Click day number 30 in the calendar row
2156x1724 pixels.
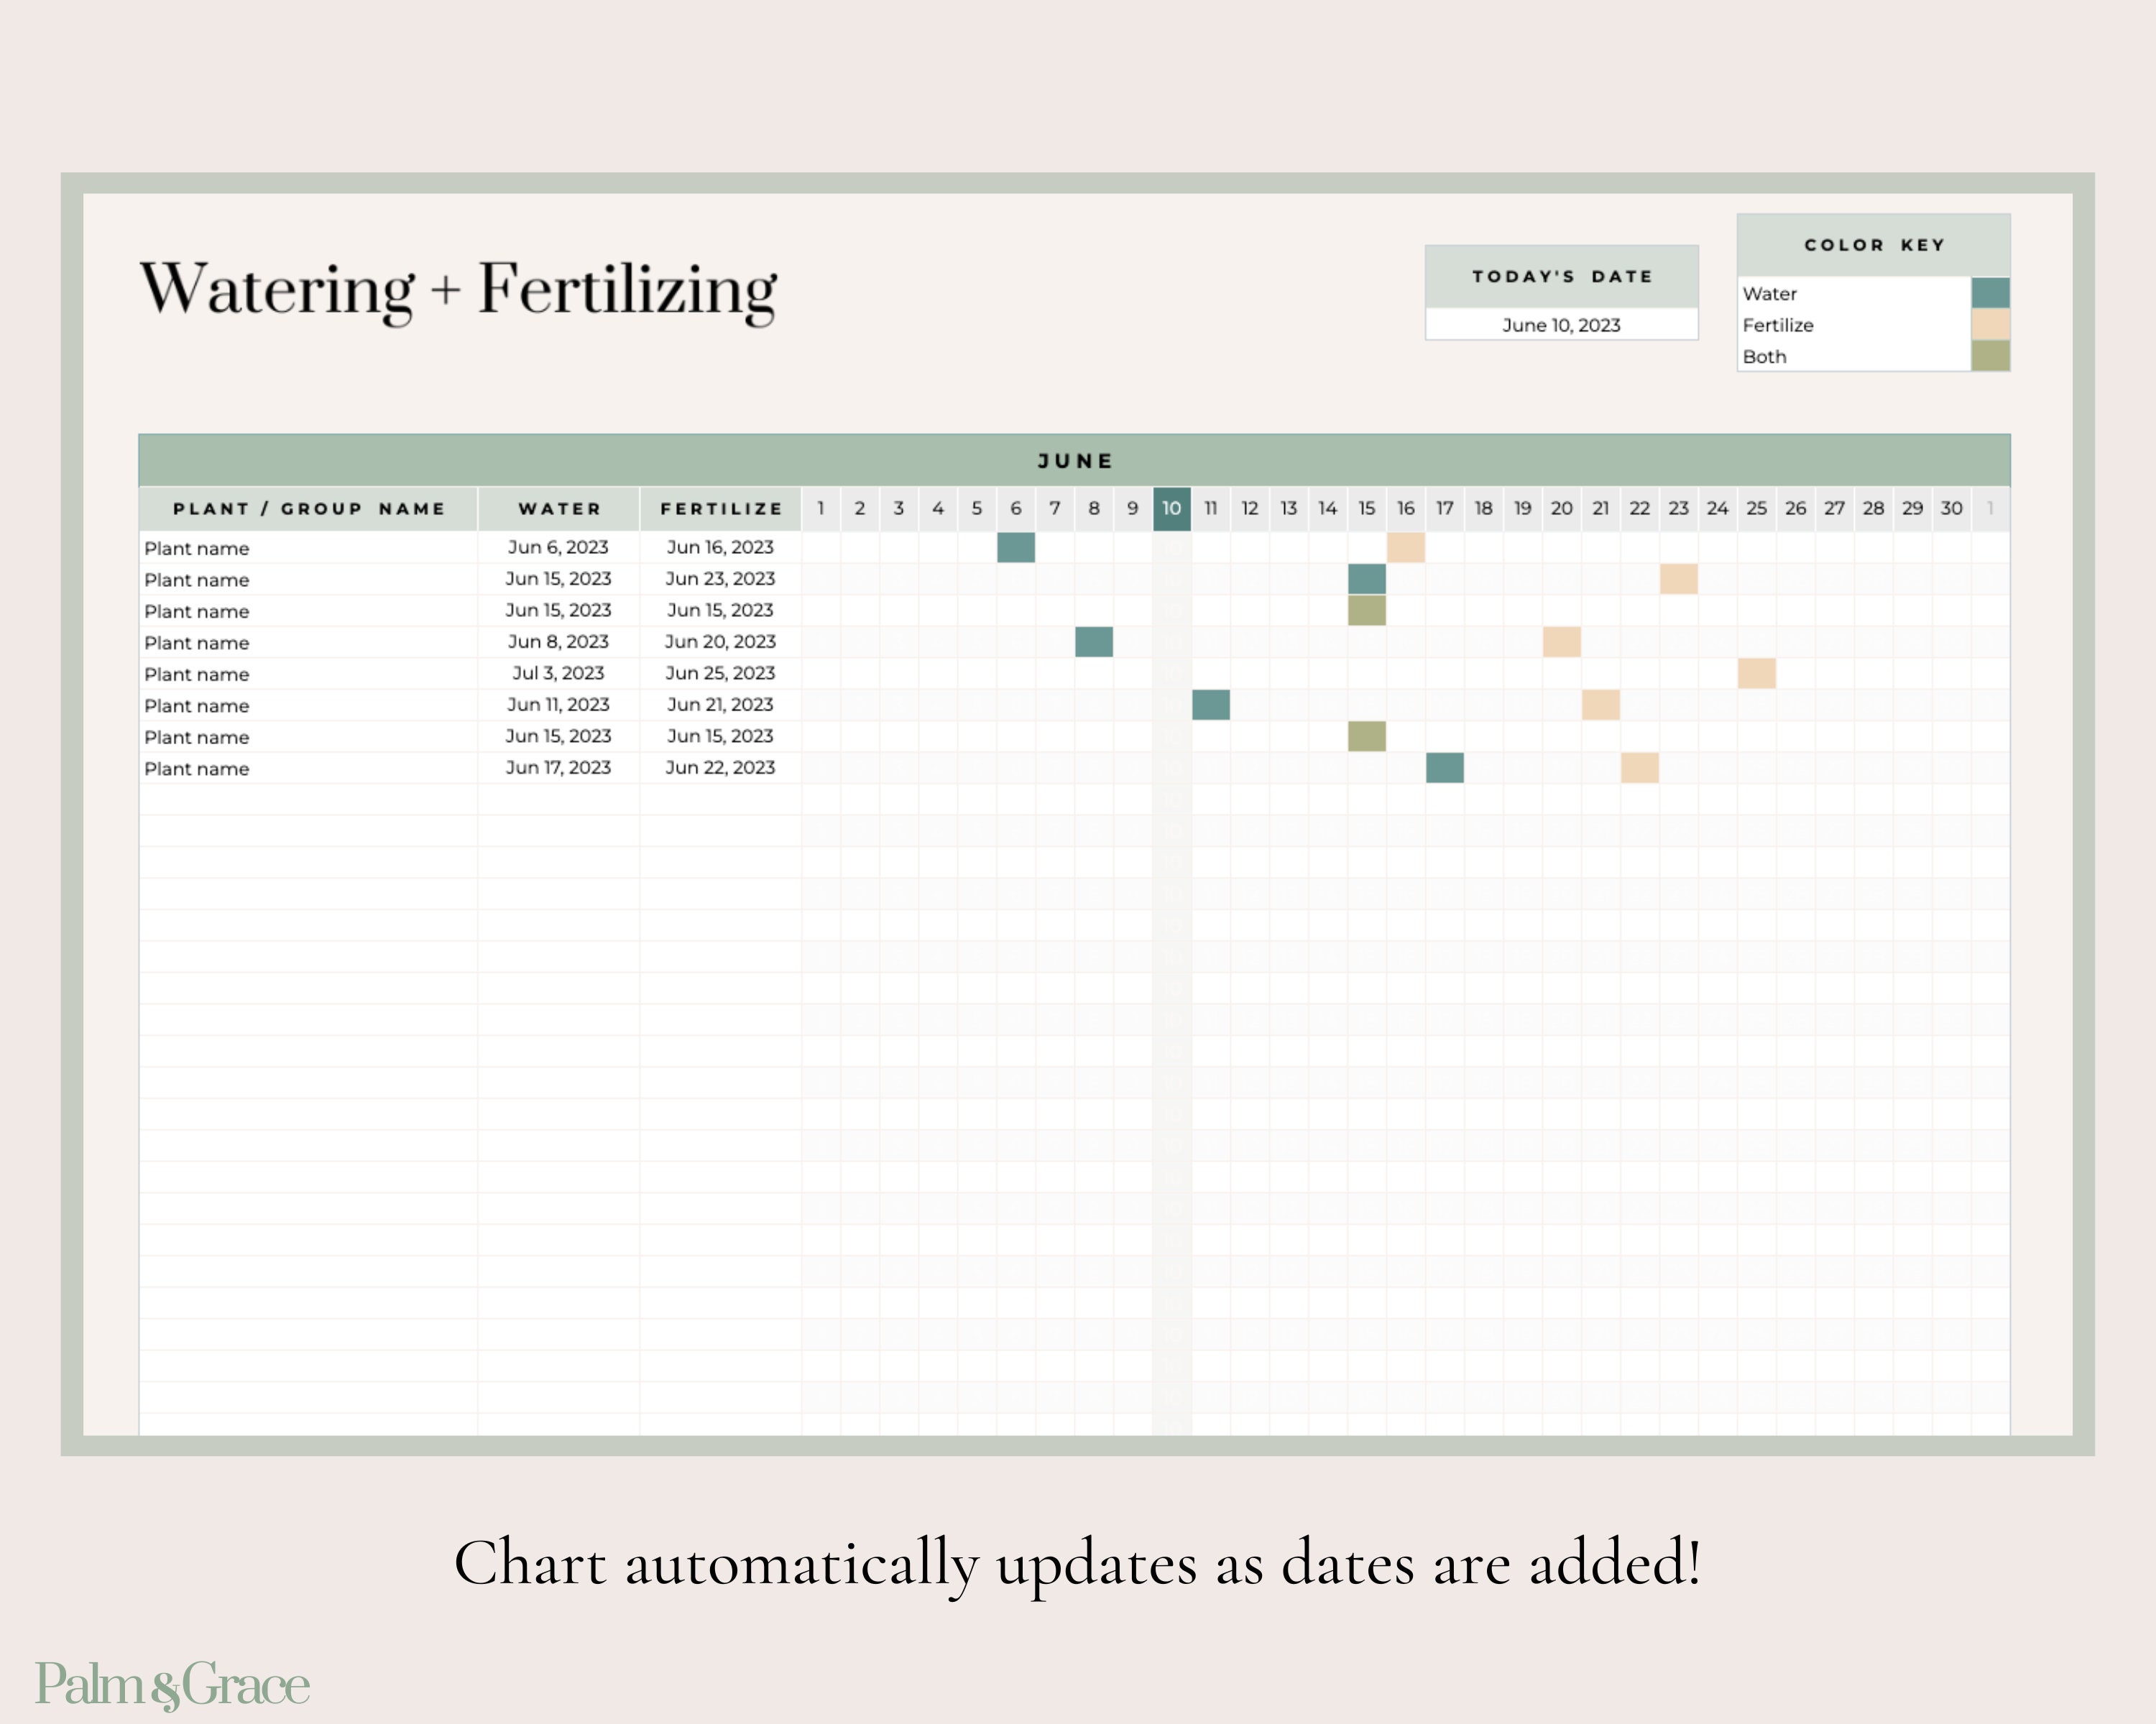click(1952, 509)
